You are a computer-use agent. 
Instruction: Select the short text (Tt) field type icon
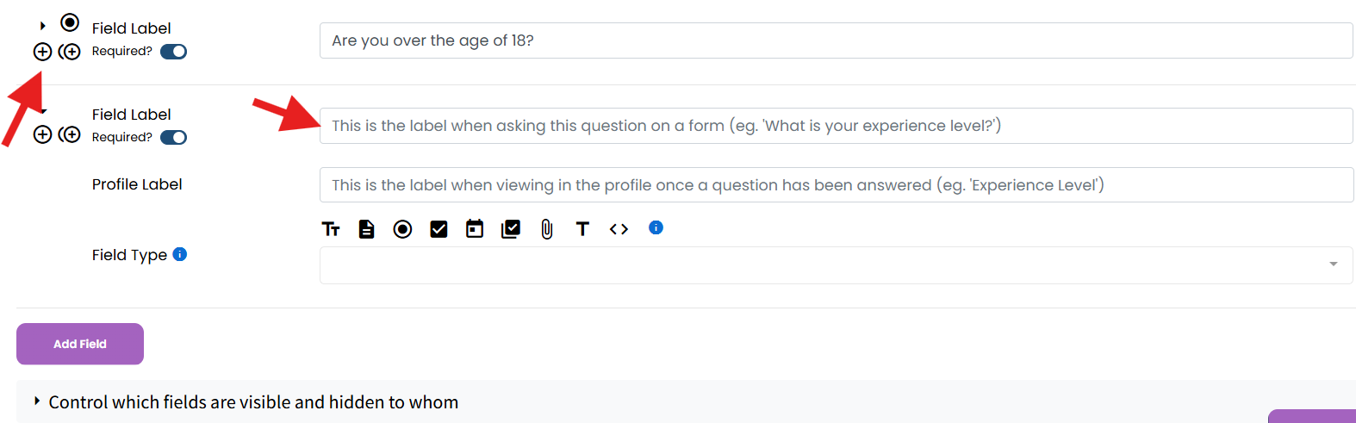tap(331, 229)
